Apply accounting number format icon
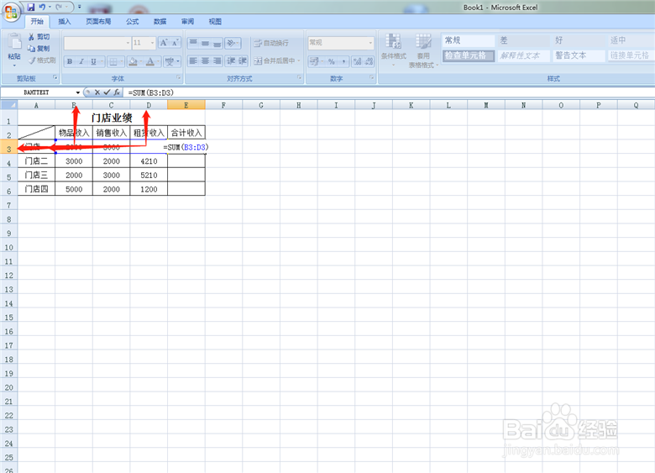The width and height of the screenshot is (655, 473). (x=314, y=61)
